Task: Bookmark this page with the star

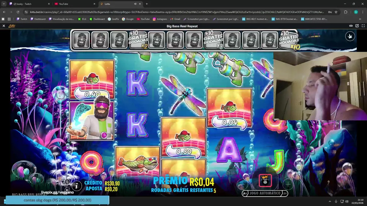Action: [x=336, y=12]
